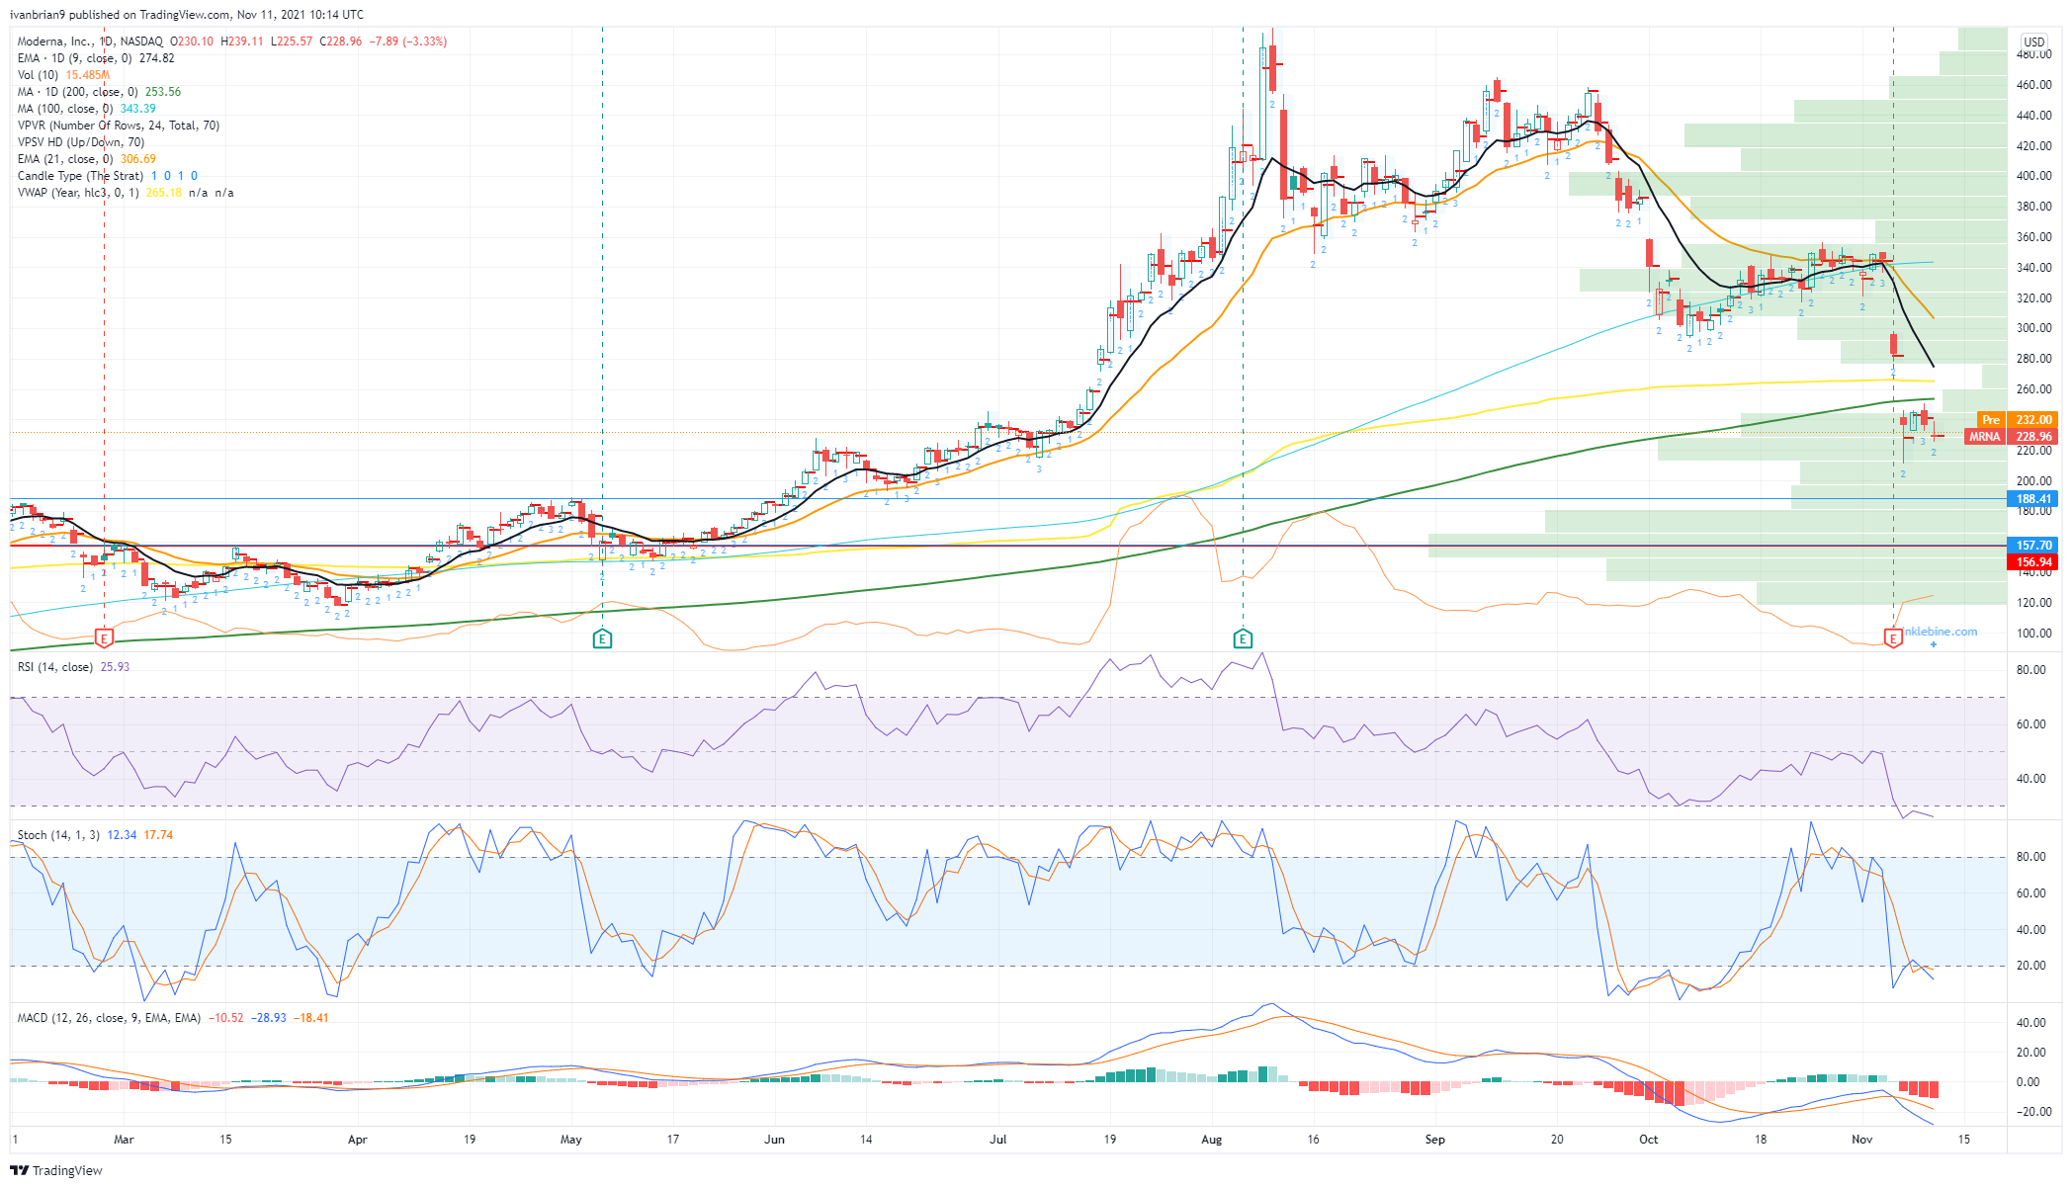The image size is (2072, 1188).
Task: Click the Mar label on time axis
Action: 124,1140
